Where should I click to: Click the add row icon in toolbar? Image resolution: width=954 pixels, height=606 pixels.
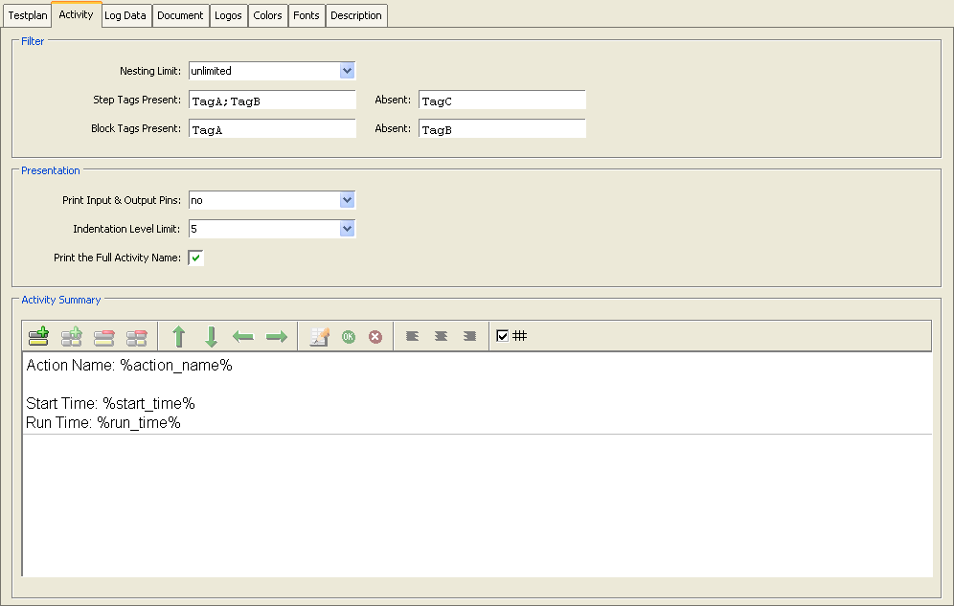point(38,337)
